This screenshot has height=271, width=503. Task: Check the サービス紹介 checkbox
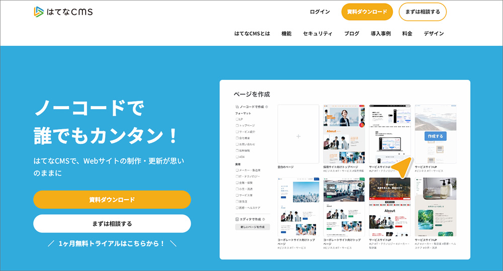point(237,132)
